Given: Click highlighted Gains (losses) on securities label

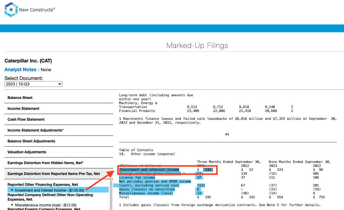Looking at the screenshot, I should (x=147, y=189).
